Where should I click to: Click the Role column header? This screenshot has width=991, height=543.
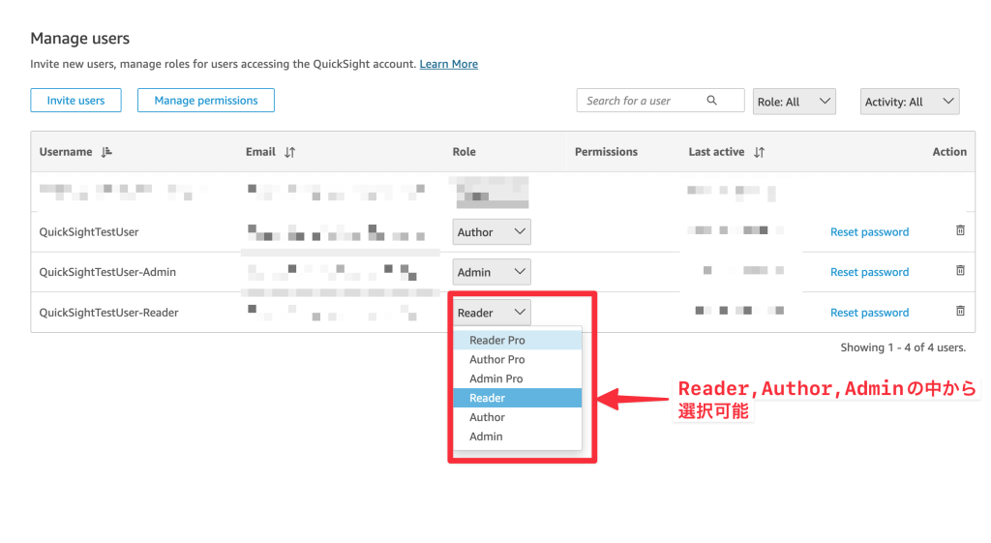click(464, 152)
